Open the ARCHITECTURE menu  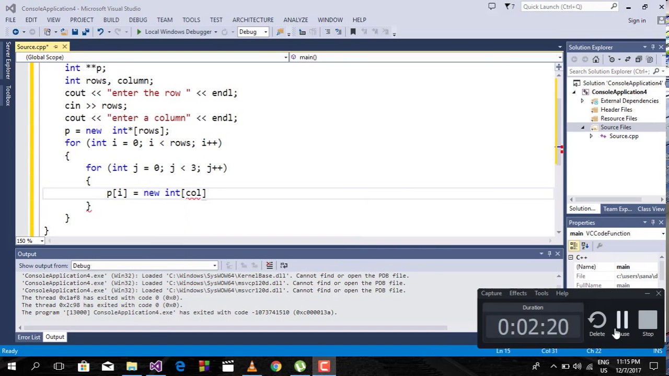tap(253, 20)
